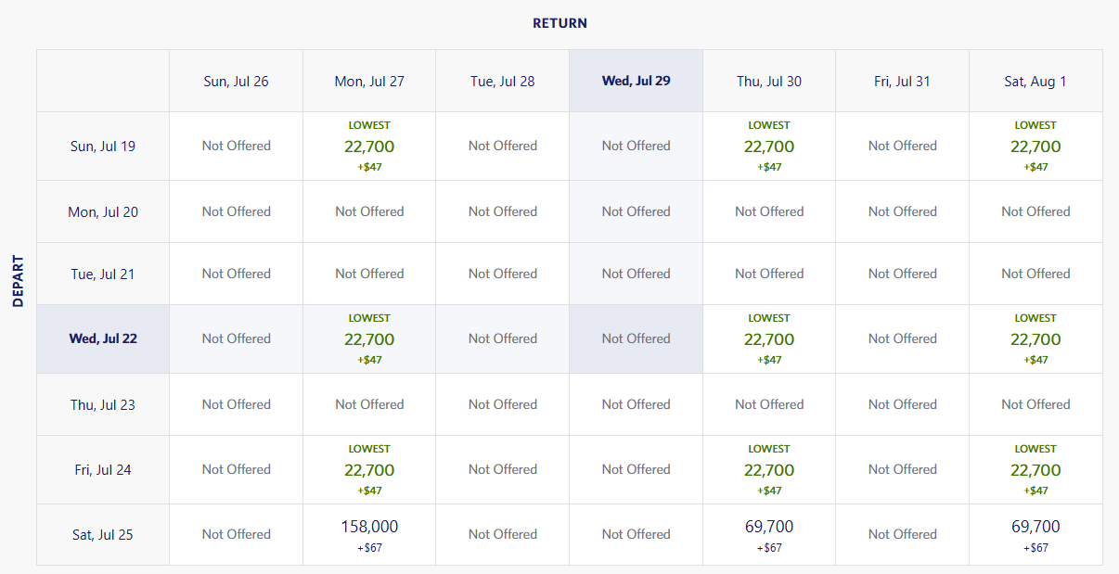Click the Sun, Jul 26 return date header
The height and width of the screenshot is (574, 1119).
tap(235, 81)
